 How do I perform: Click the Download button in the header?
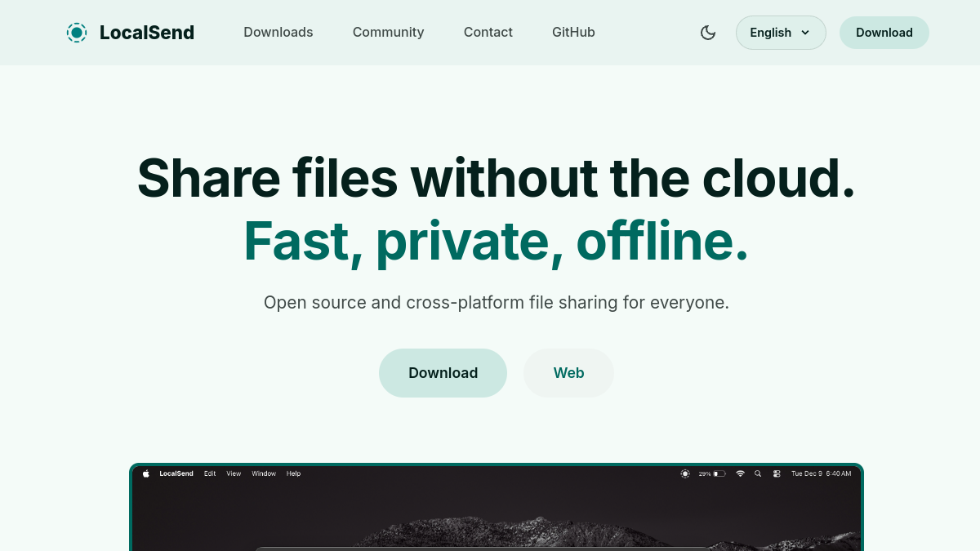[x=884, y=33]
